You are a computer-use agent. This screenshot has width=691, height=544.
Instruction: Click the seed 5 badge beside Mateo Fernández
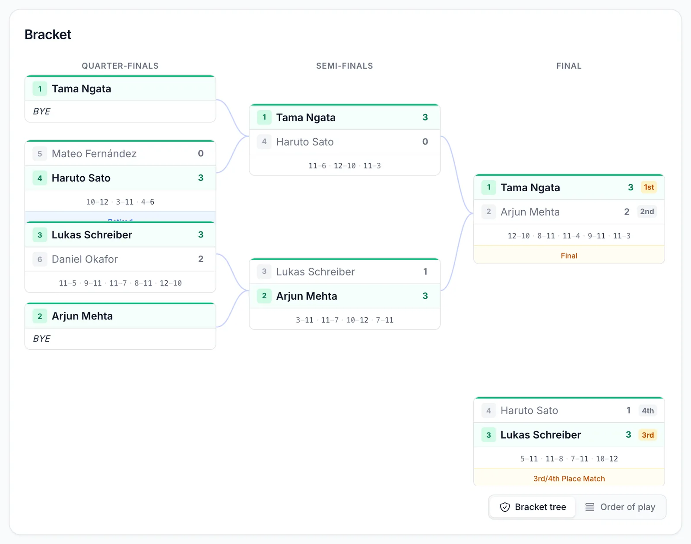pyautogui.click(x=40, y=154)
